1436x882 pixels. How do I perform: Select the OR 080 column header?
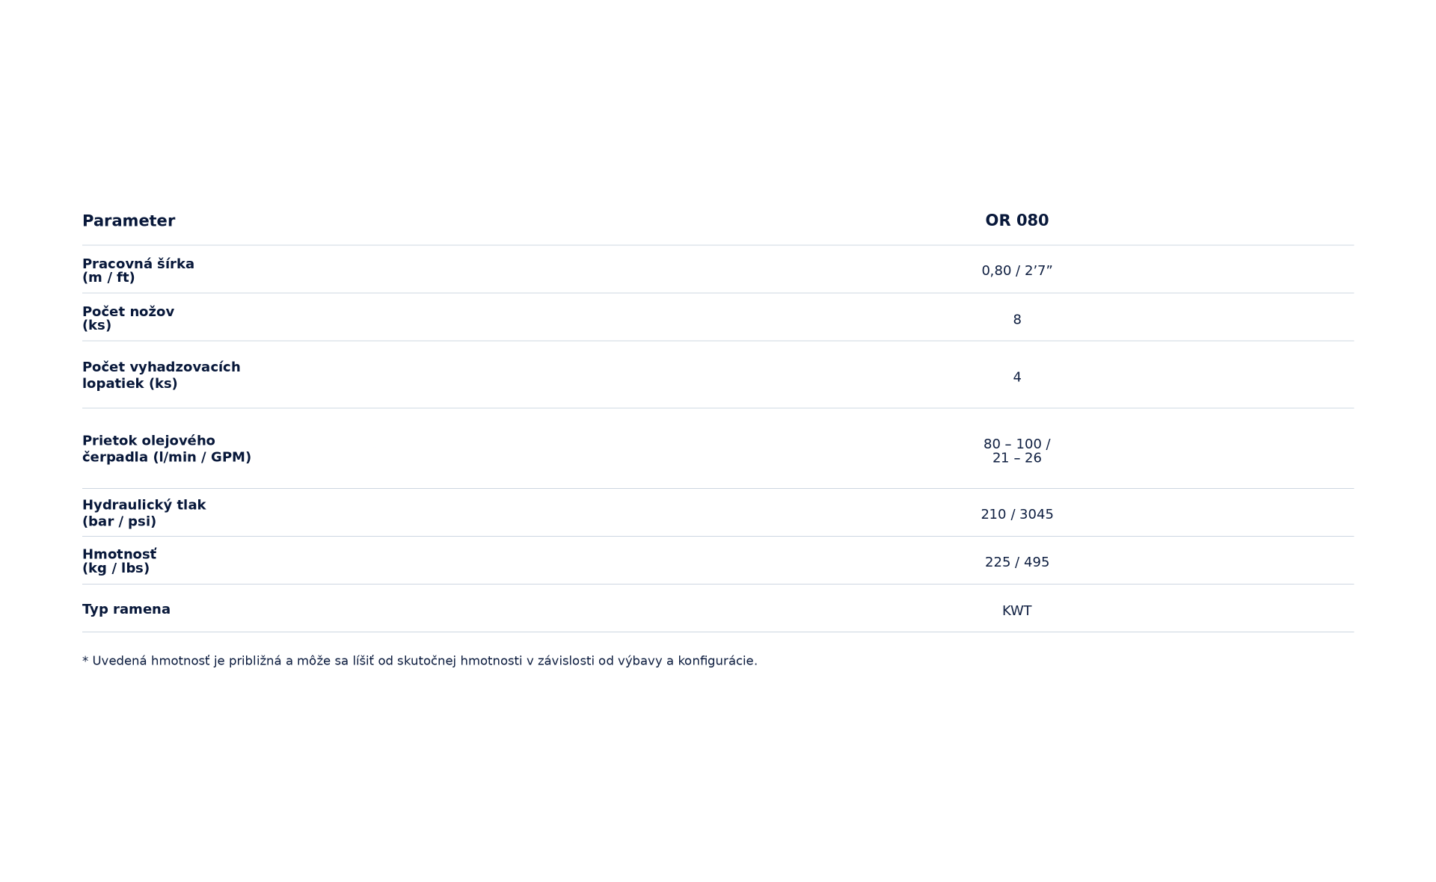point(1016,220)
